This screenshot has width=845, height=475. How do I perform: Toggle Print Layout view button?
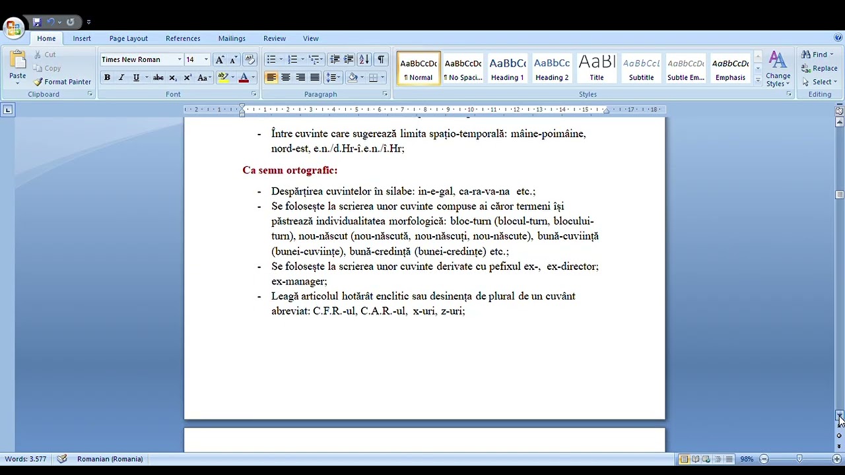(684, 459)
